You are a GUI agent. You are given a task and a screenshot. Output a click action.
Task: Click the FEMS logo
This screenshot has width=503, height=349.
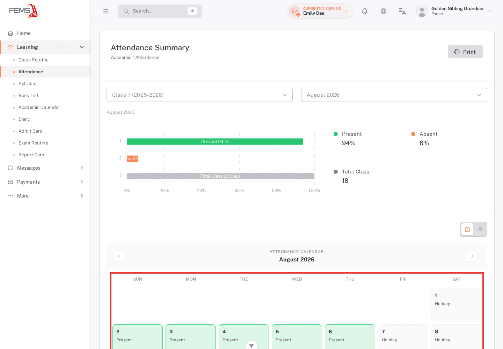(x=23, y=11)
